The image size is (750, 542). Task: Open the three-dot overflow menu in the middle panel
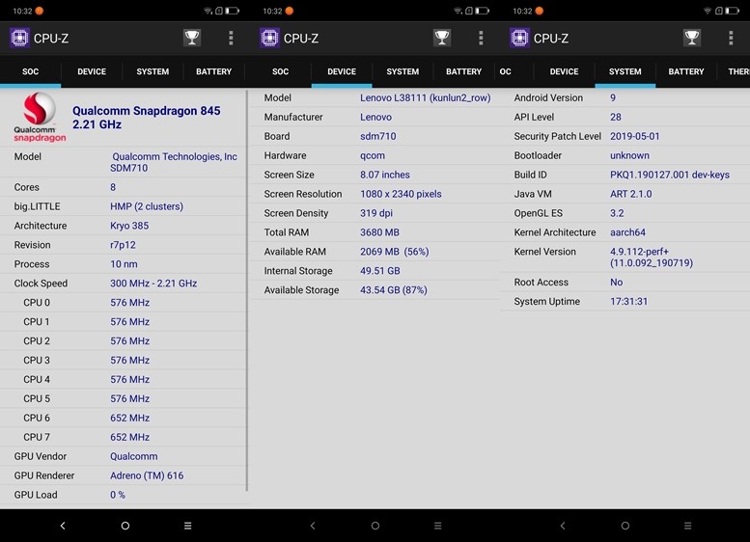coord(481,38)
